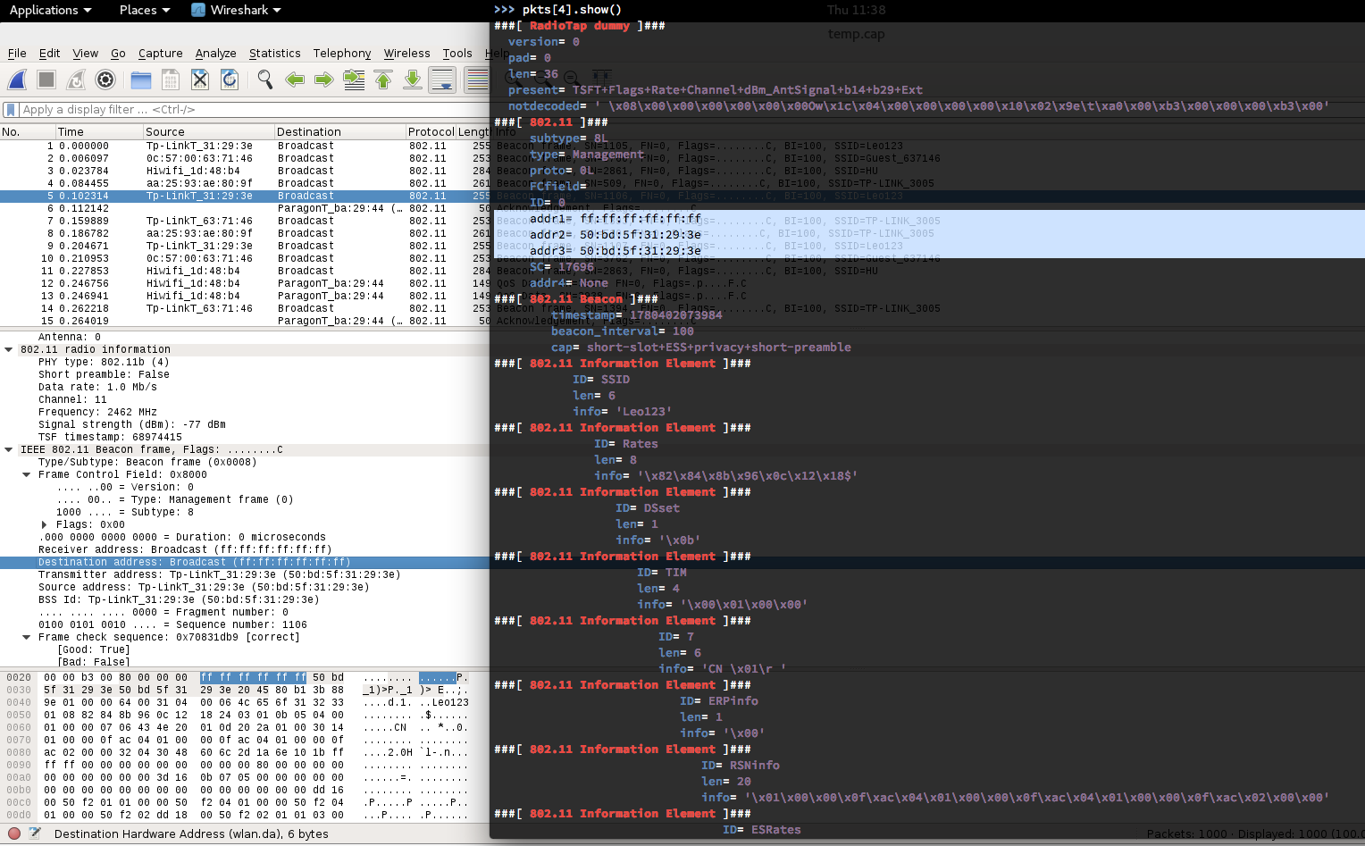Collapse the 802.11 radio information section
1365x846 pixels.
pos(9,349)
